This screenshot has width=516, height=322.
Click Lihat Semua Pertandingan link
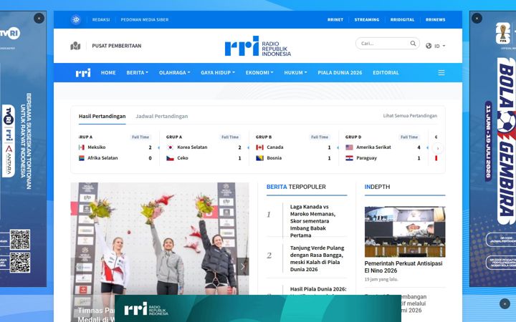(x=410, y=116)
